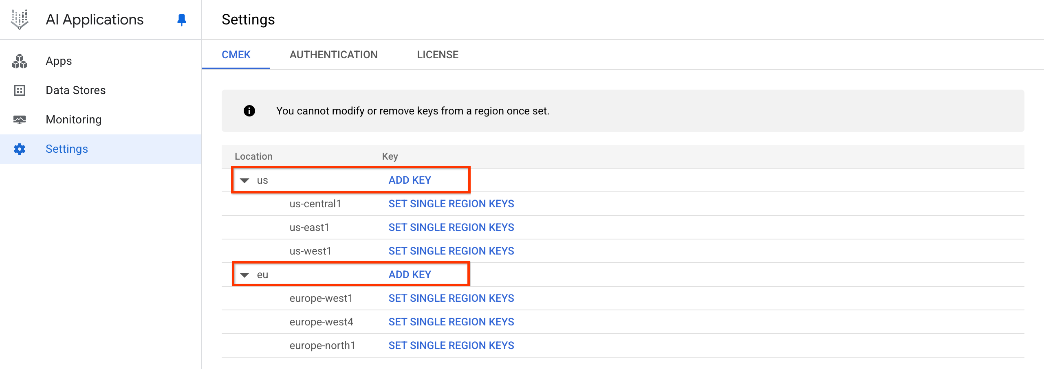Click the Monitoring chart icon
The height and width of the screenshot is (369, 1044).
(x=19, y=119)
